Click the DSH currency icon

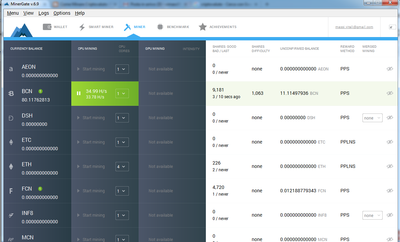tap(11, 118)
